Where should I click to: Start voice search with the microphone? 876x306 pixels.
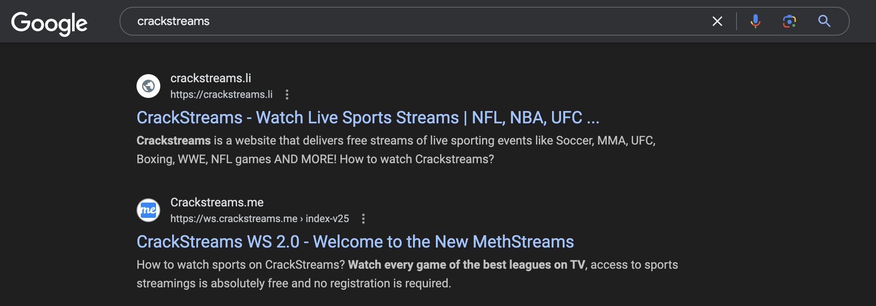tap(755, 21)
